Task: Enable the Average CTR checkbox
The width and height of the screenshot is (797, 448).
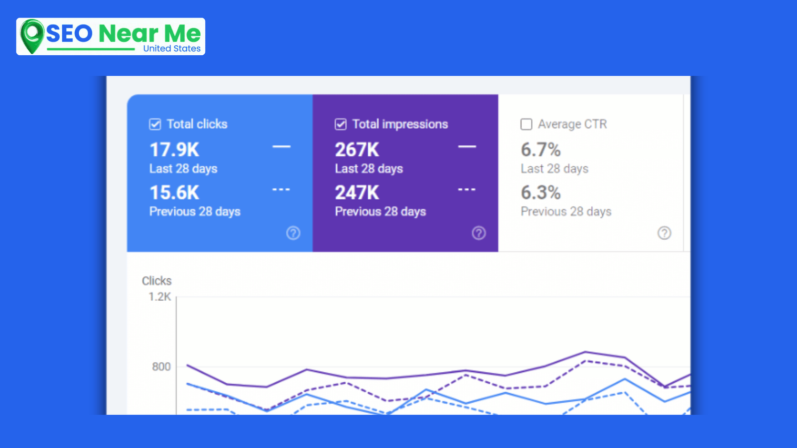Action: pyautogui.click(x=526, y=124)
